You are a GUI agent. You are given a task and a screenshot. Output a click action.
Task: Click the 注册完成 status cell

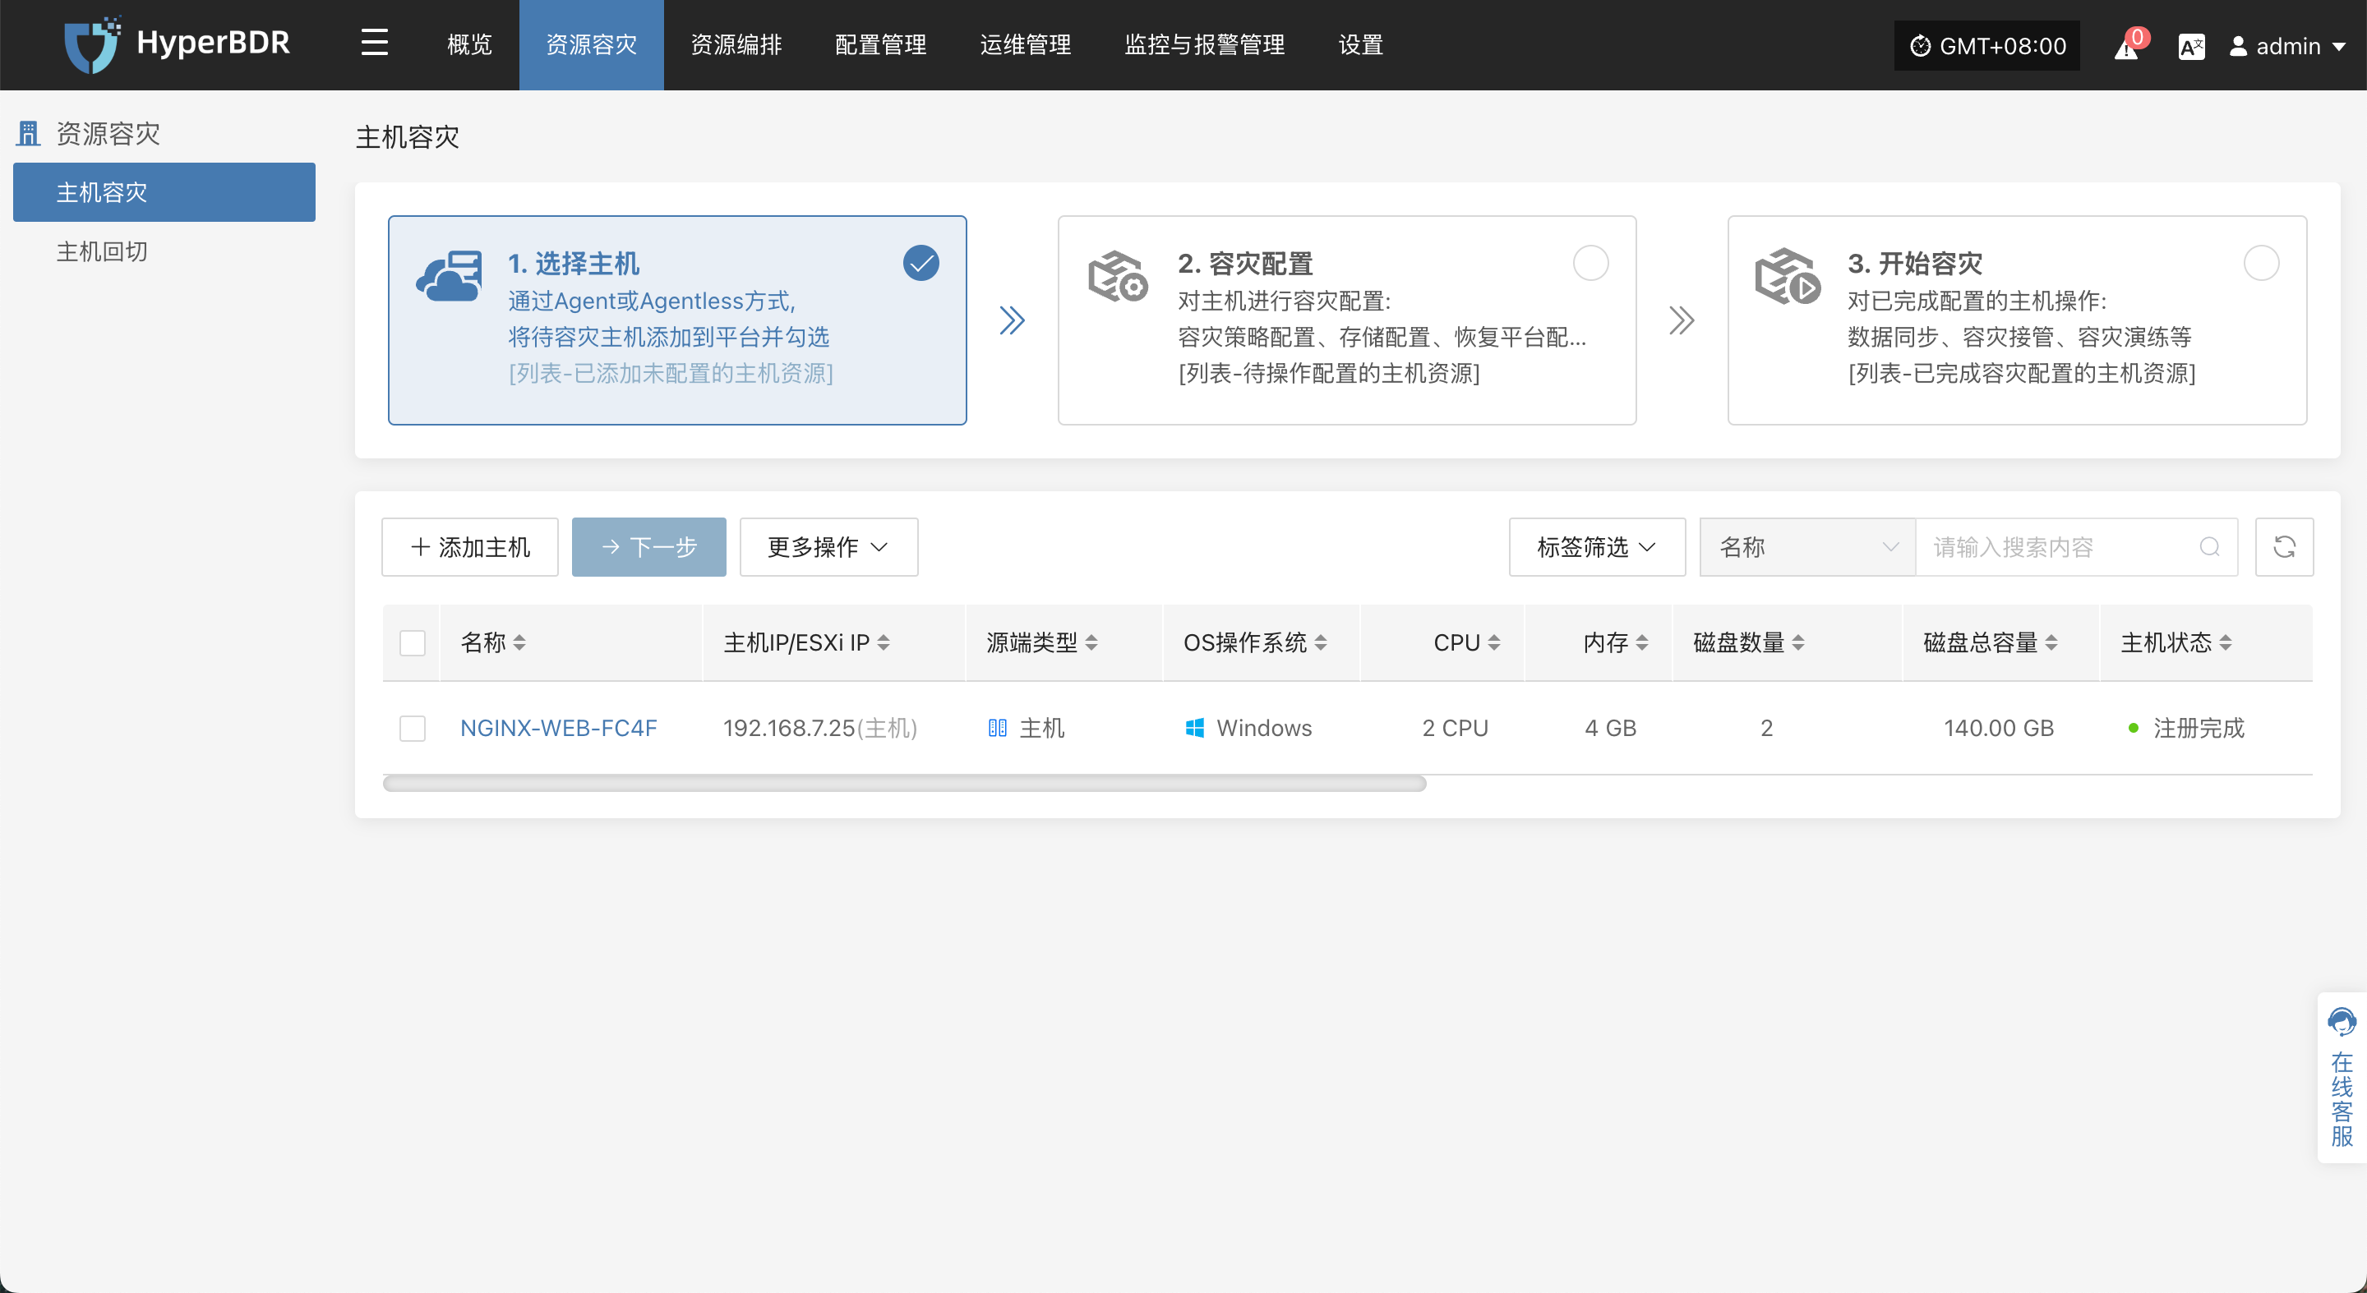click(x=2186, y=728)
